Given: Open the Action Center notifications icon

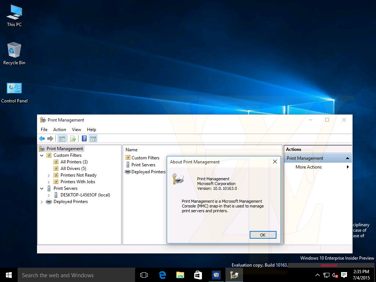Looking at the screenshot, I should [x=344, y=275].
